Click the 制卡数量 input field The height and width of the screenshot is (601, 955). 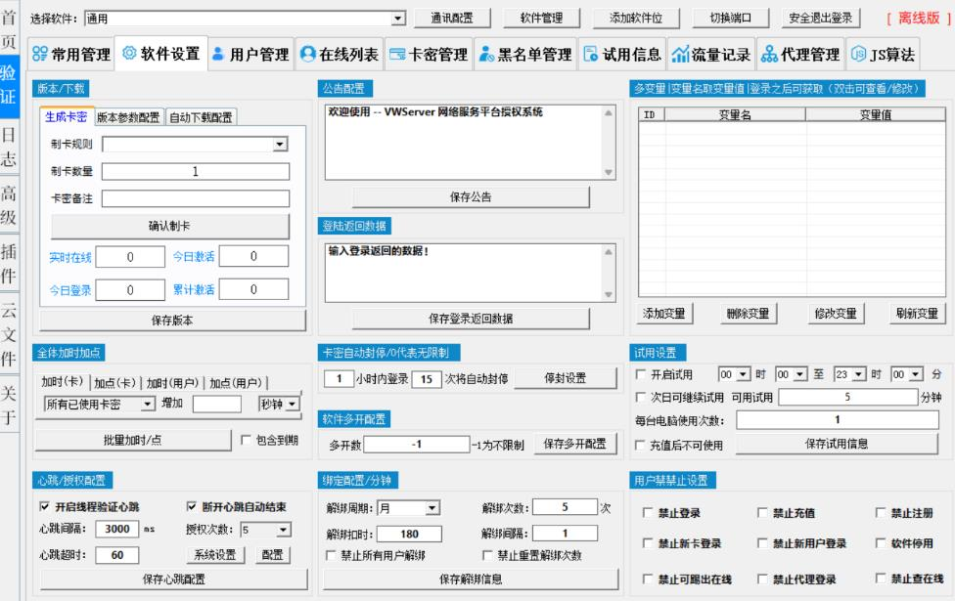point(196,172)
